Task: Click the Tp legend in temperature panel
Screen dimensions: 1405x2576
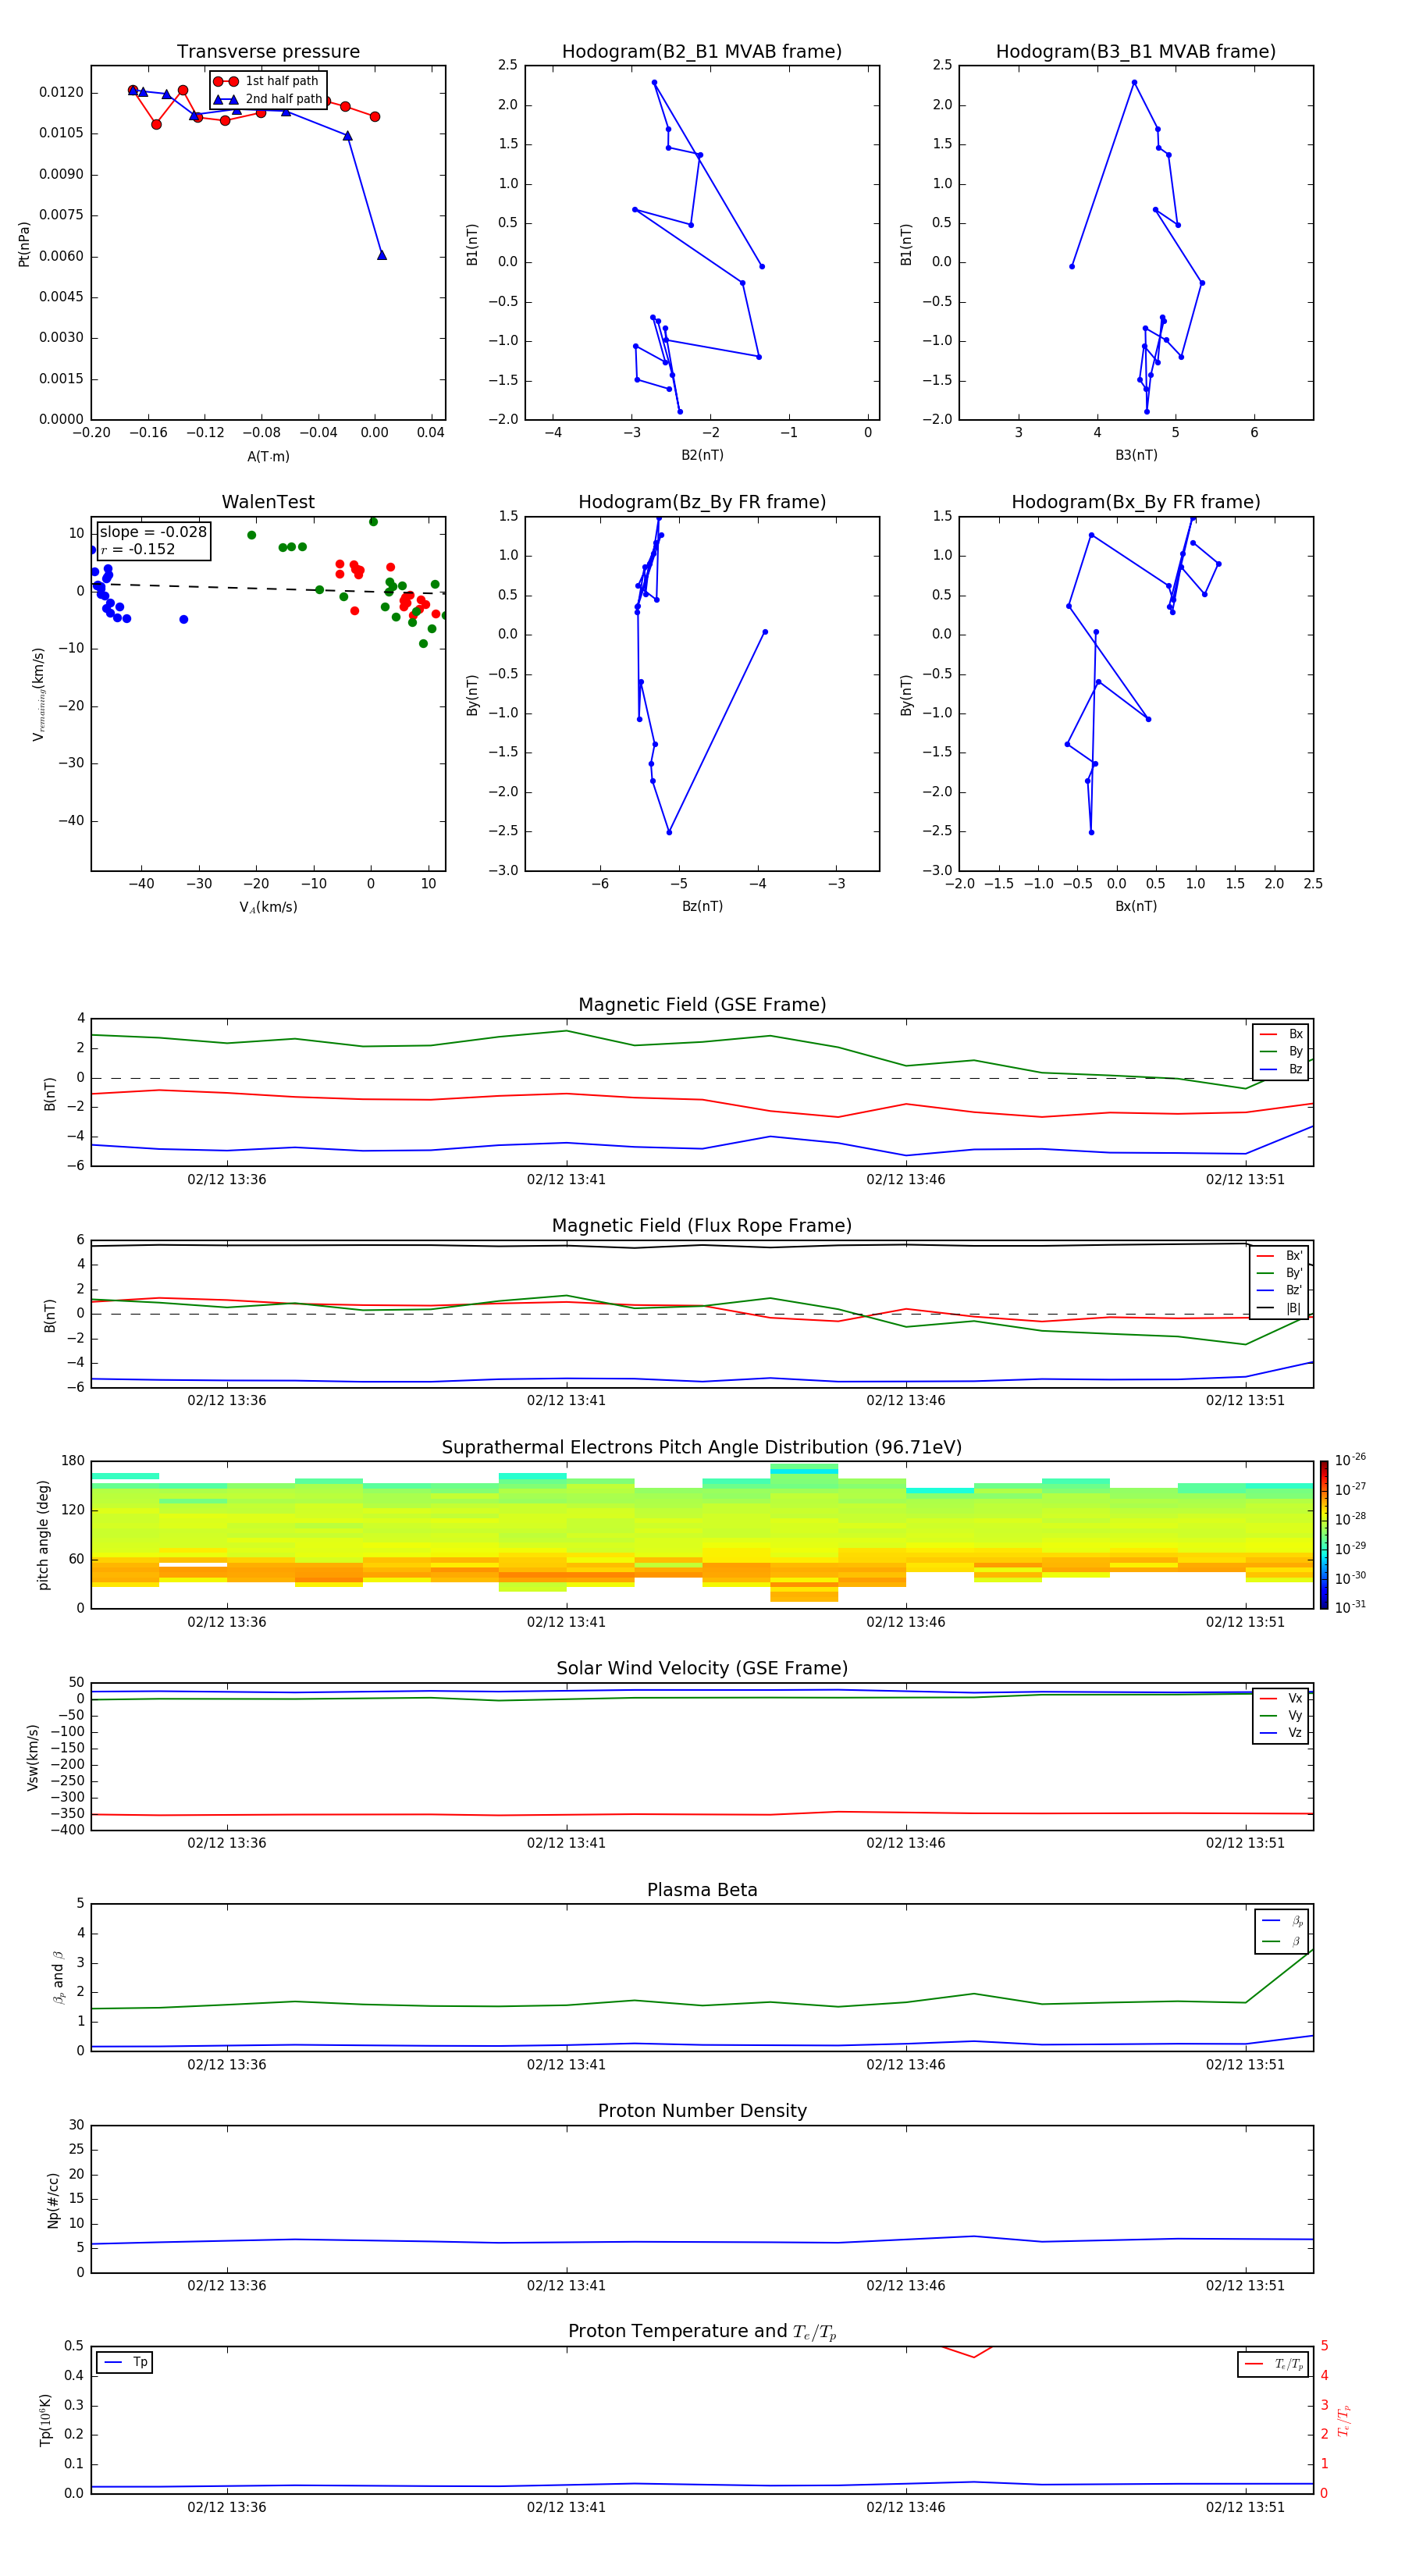Action: click(125, 2362)
